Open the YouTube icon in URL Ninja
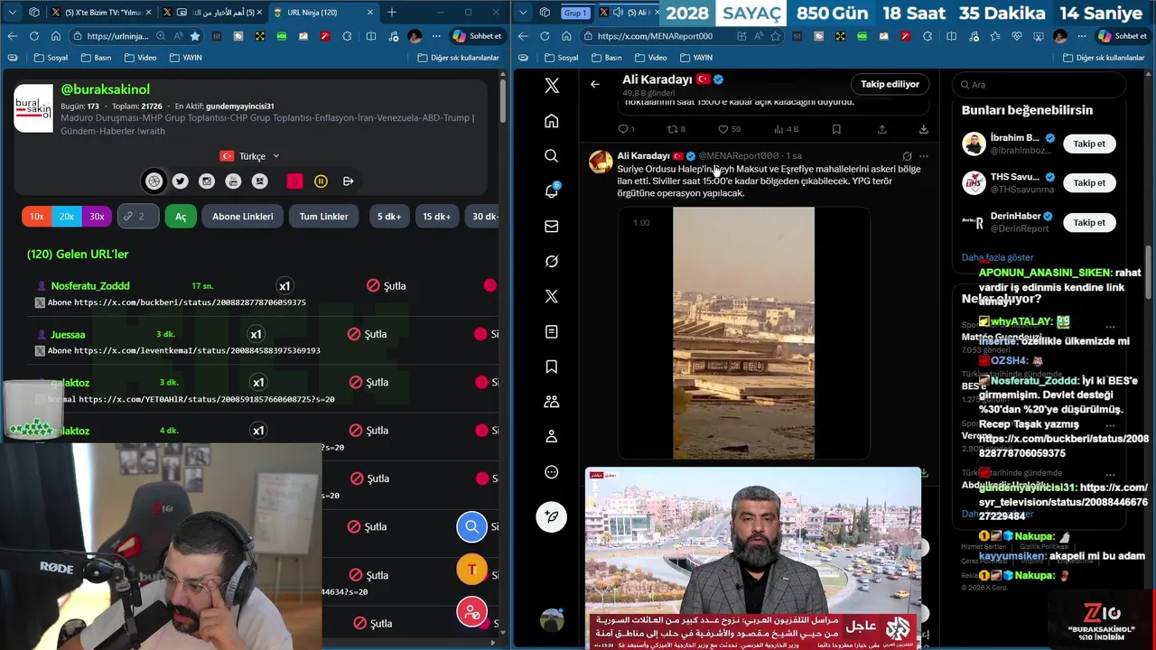The width and height of the screenshot is (1156, 650). [x=233, y=181]
